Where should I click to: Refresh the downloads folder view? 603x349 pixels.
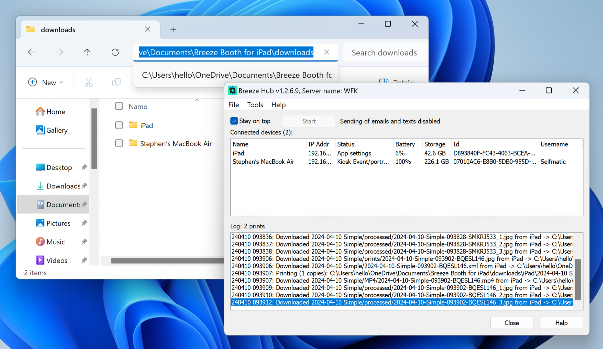coord(115,52)
